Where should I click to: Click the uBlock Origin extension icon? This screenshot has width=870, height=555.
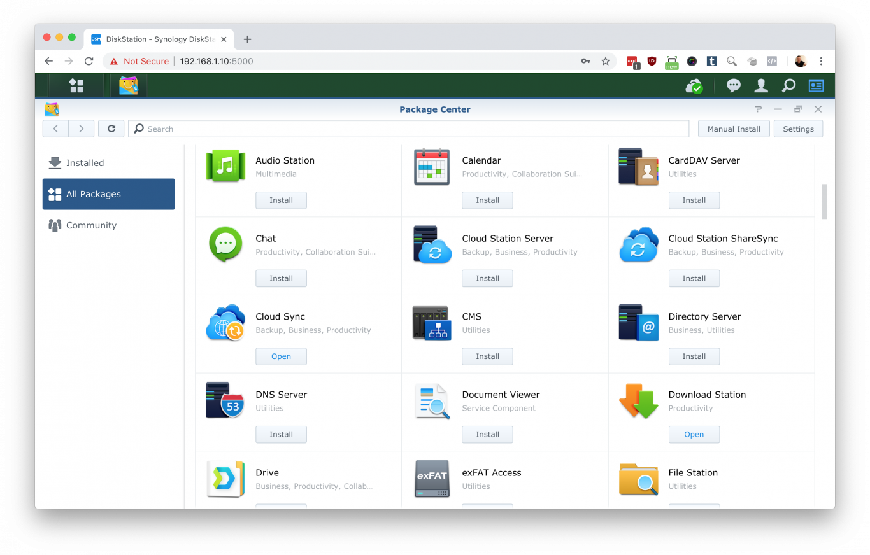(652, 61)
